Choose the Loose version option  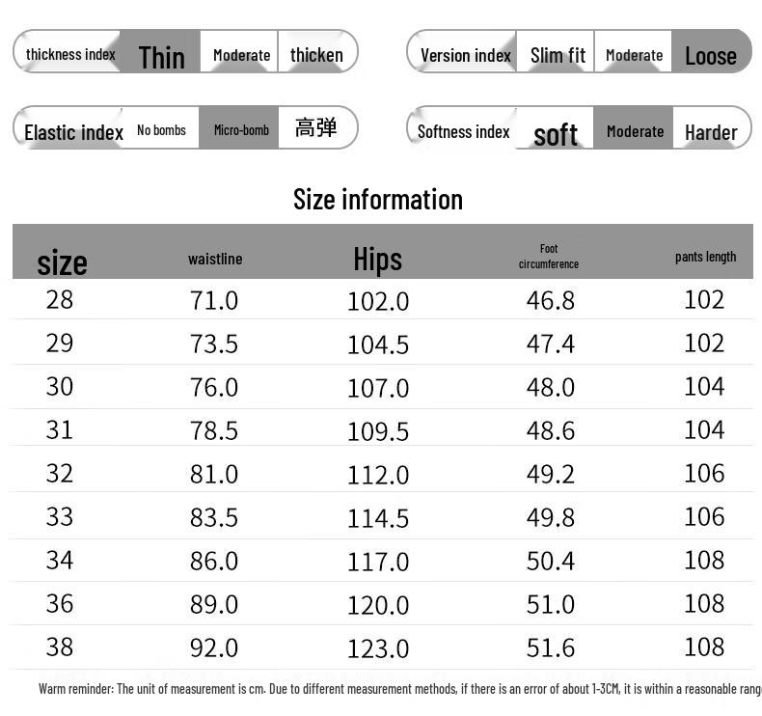coord(710,55)
